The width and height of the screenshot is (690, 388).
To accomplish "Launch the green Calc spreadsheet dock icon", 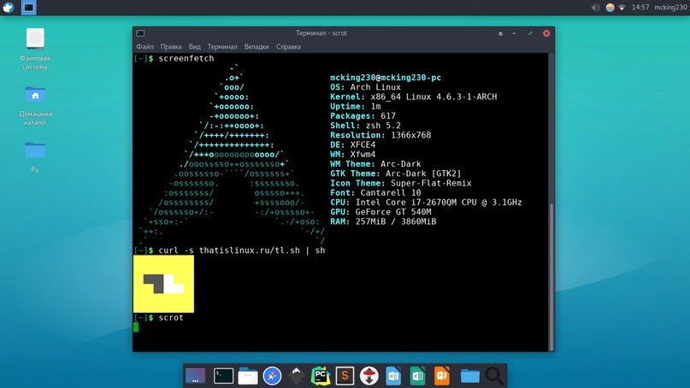I will (x=417, y=376).
